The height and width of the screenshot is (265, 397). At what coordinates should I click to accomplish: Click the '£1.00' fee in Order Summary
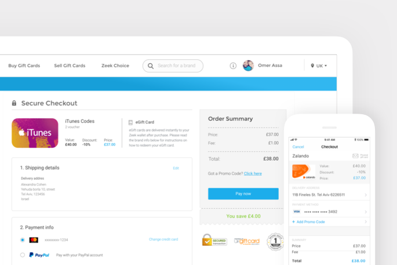pos(274,143)
